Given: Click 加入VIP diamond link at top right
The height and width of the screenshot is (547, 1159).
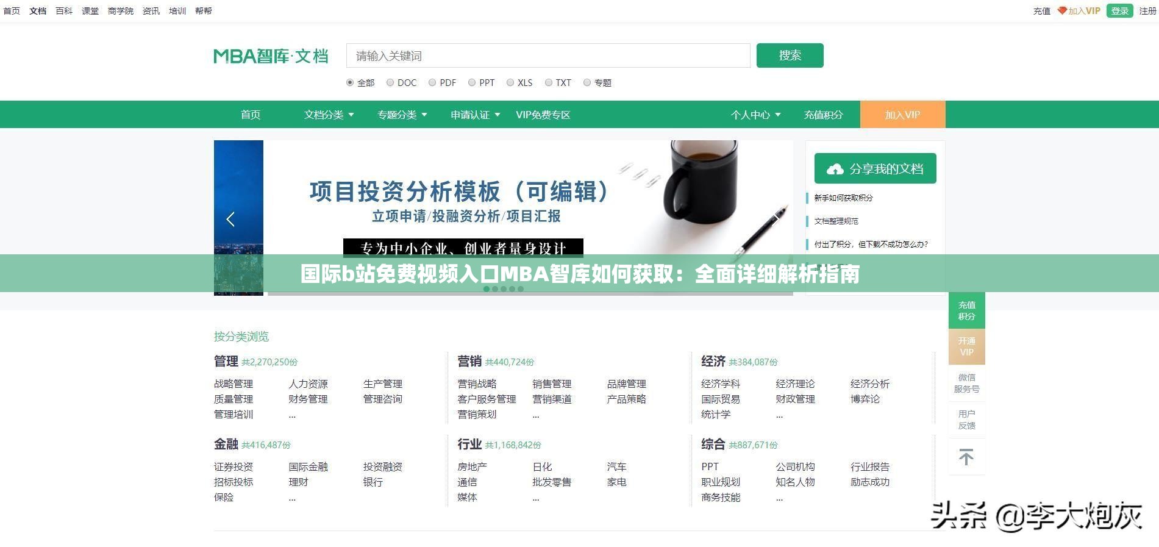Looking at the screenshot, I should coord(1079,11).
